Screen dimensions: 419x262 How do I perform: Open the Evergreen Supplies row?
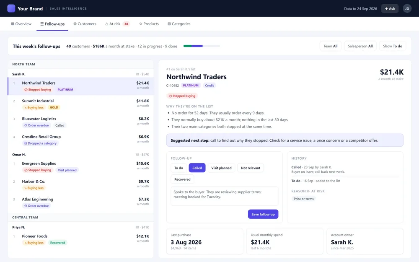(81, 166)
